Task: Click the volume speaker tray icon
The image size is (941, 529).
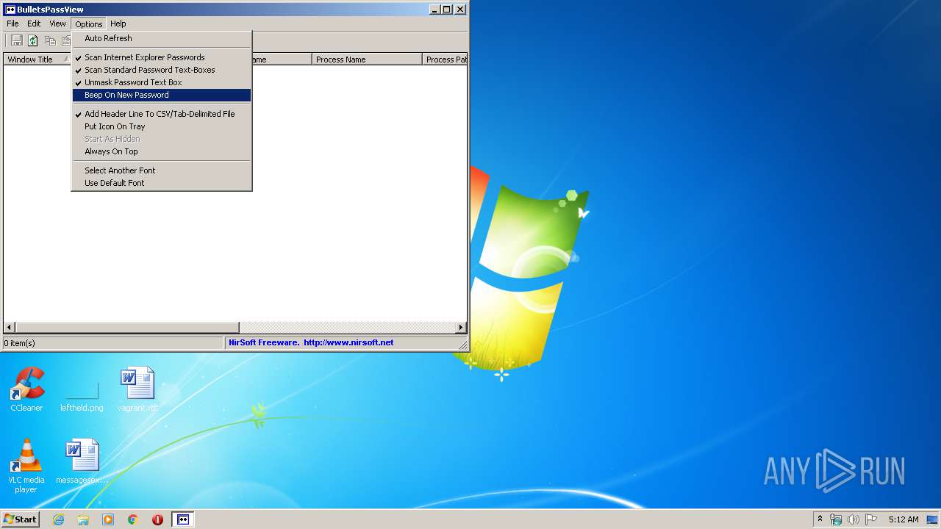Action: tap(854, 519)
